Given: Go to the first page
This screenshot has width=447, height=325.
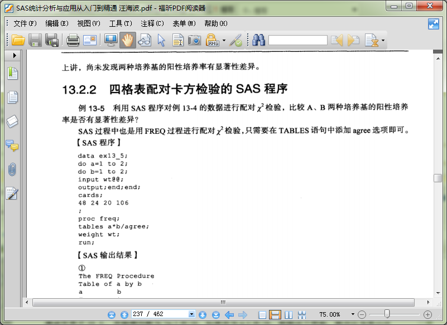Looking at the screenshot, I should click(x=112, y=314).
